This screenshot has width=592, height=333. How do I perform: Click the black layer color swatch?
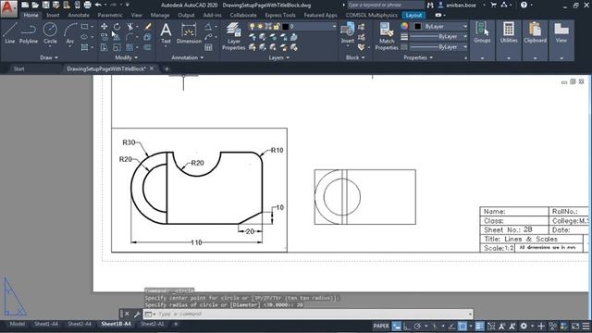pos(286,27)
